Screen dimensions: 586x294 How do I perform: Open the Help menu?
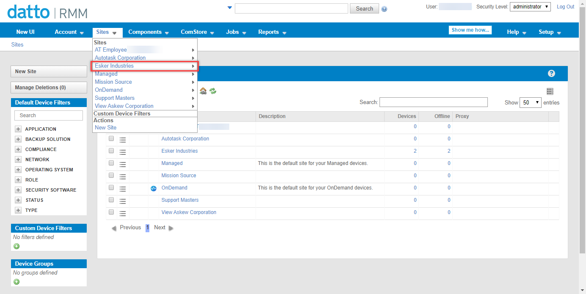pyautogui.click(x=517, y=32)
